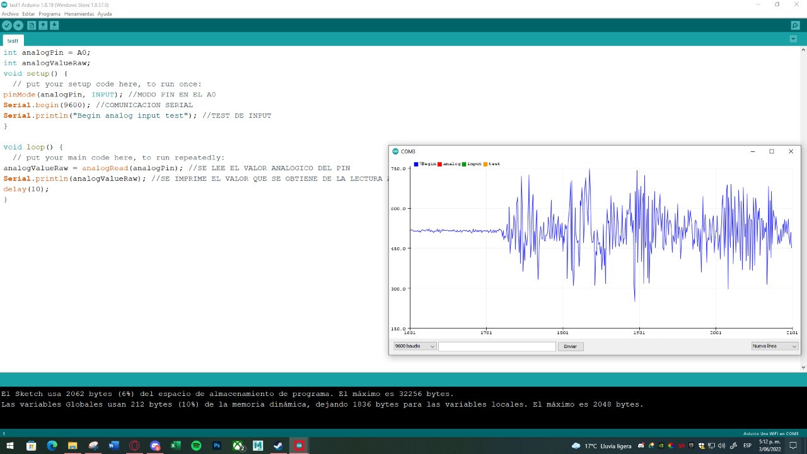Open the Herramientas menu

(x=79, y=14)
